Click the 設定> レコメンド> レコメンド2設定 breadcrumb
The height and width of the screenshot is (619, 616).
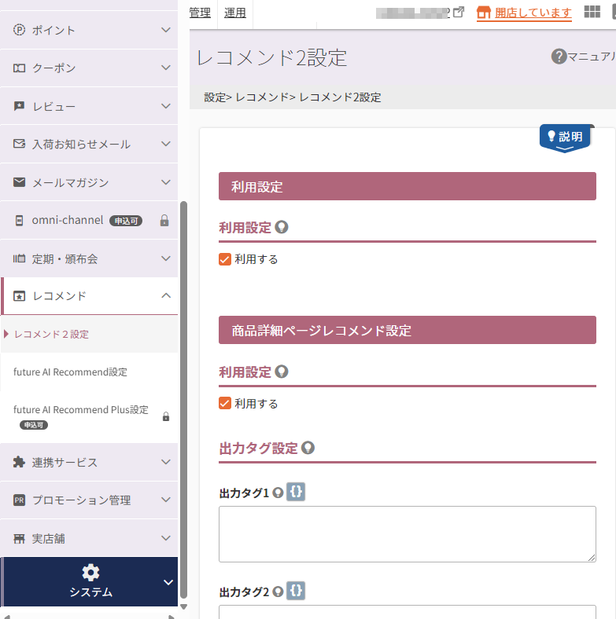point(293,97)
